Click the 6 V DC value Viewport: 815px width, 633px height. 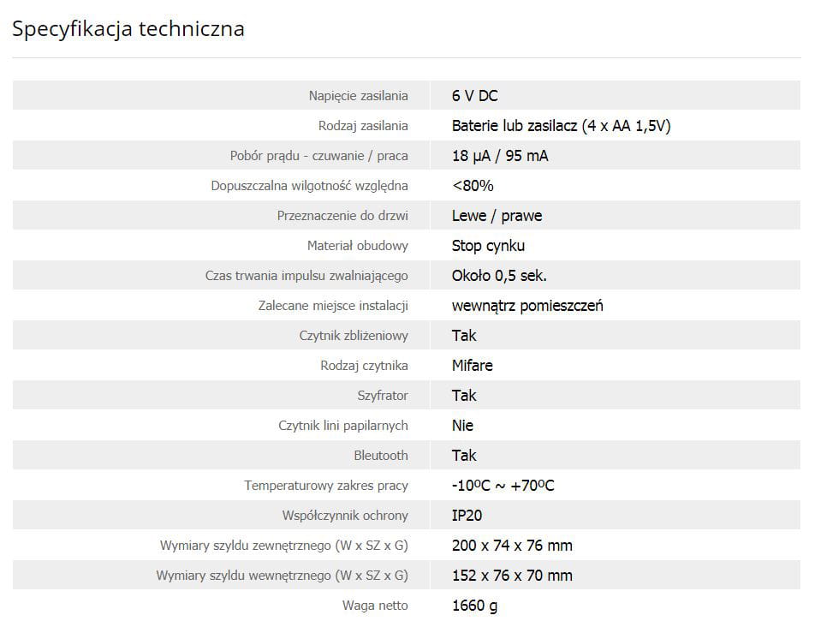pos(474,96)
